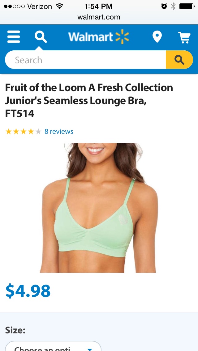
Task: Tap the Wi-Fi signal icon
Action: click(x=59, y=6)
